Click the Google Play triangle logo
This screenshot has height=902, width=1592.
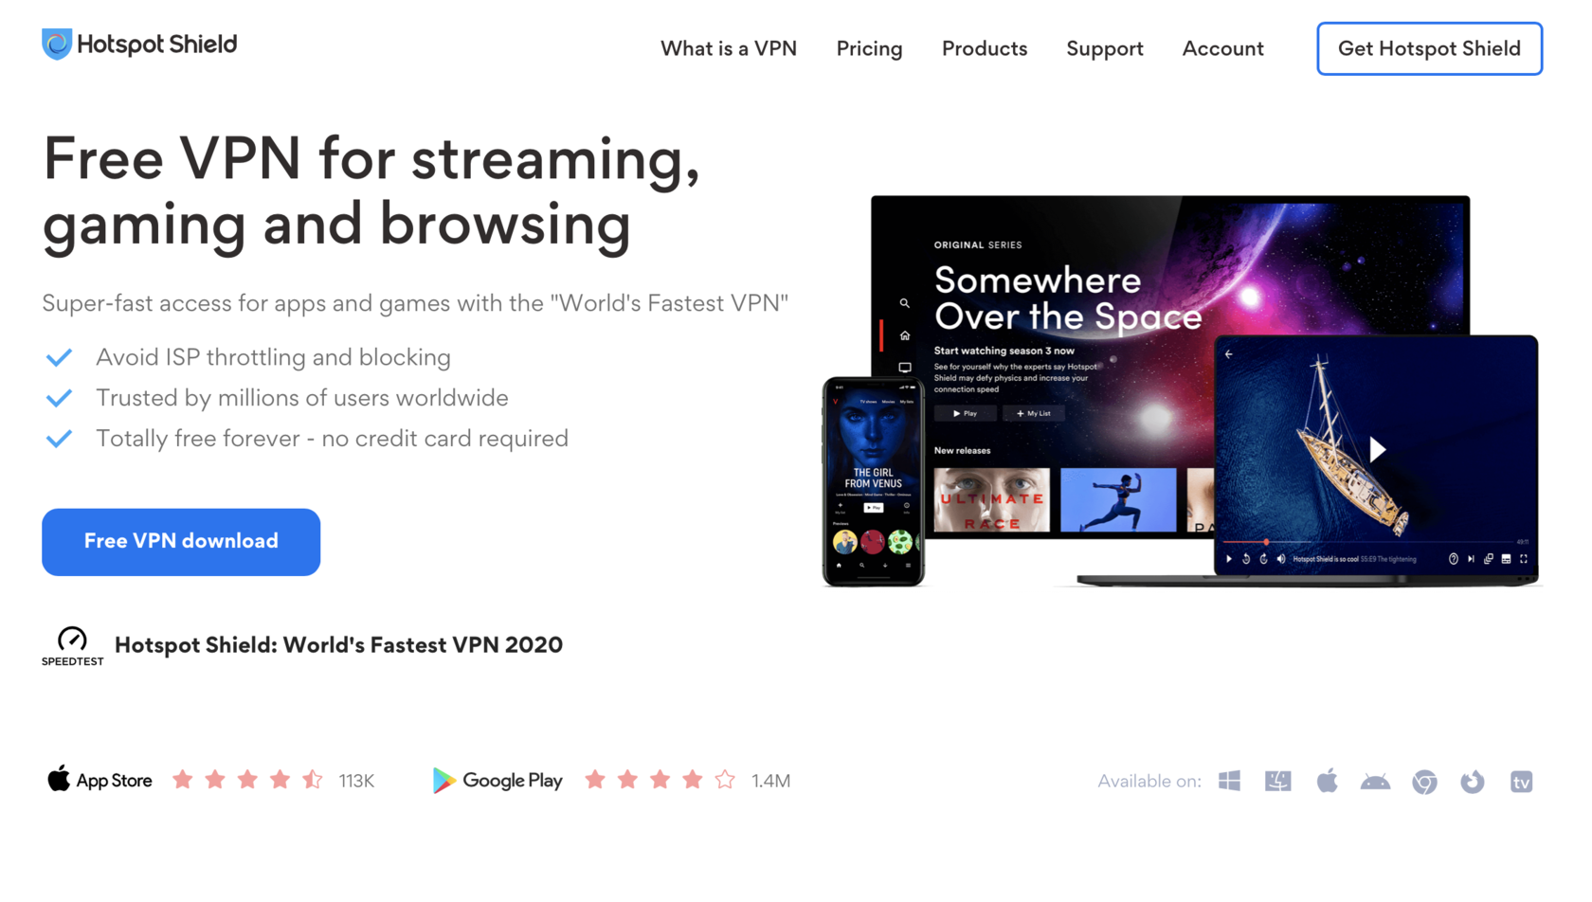[x=443, y=780]
